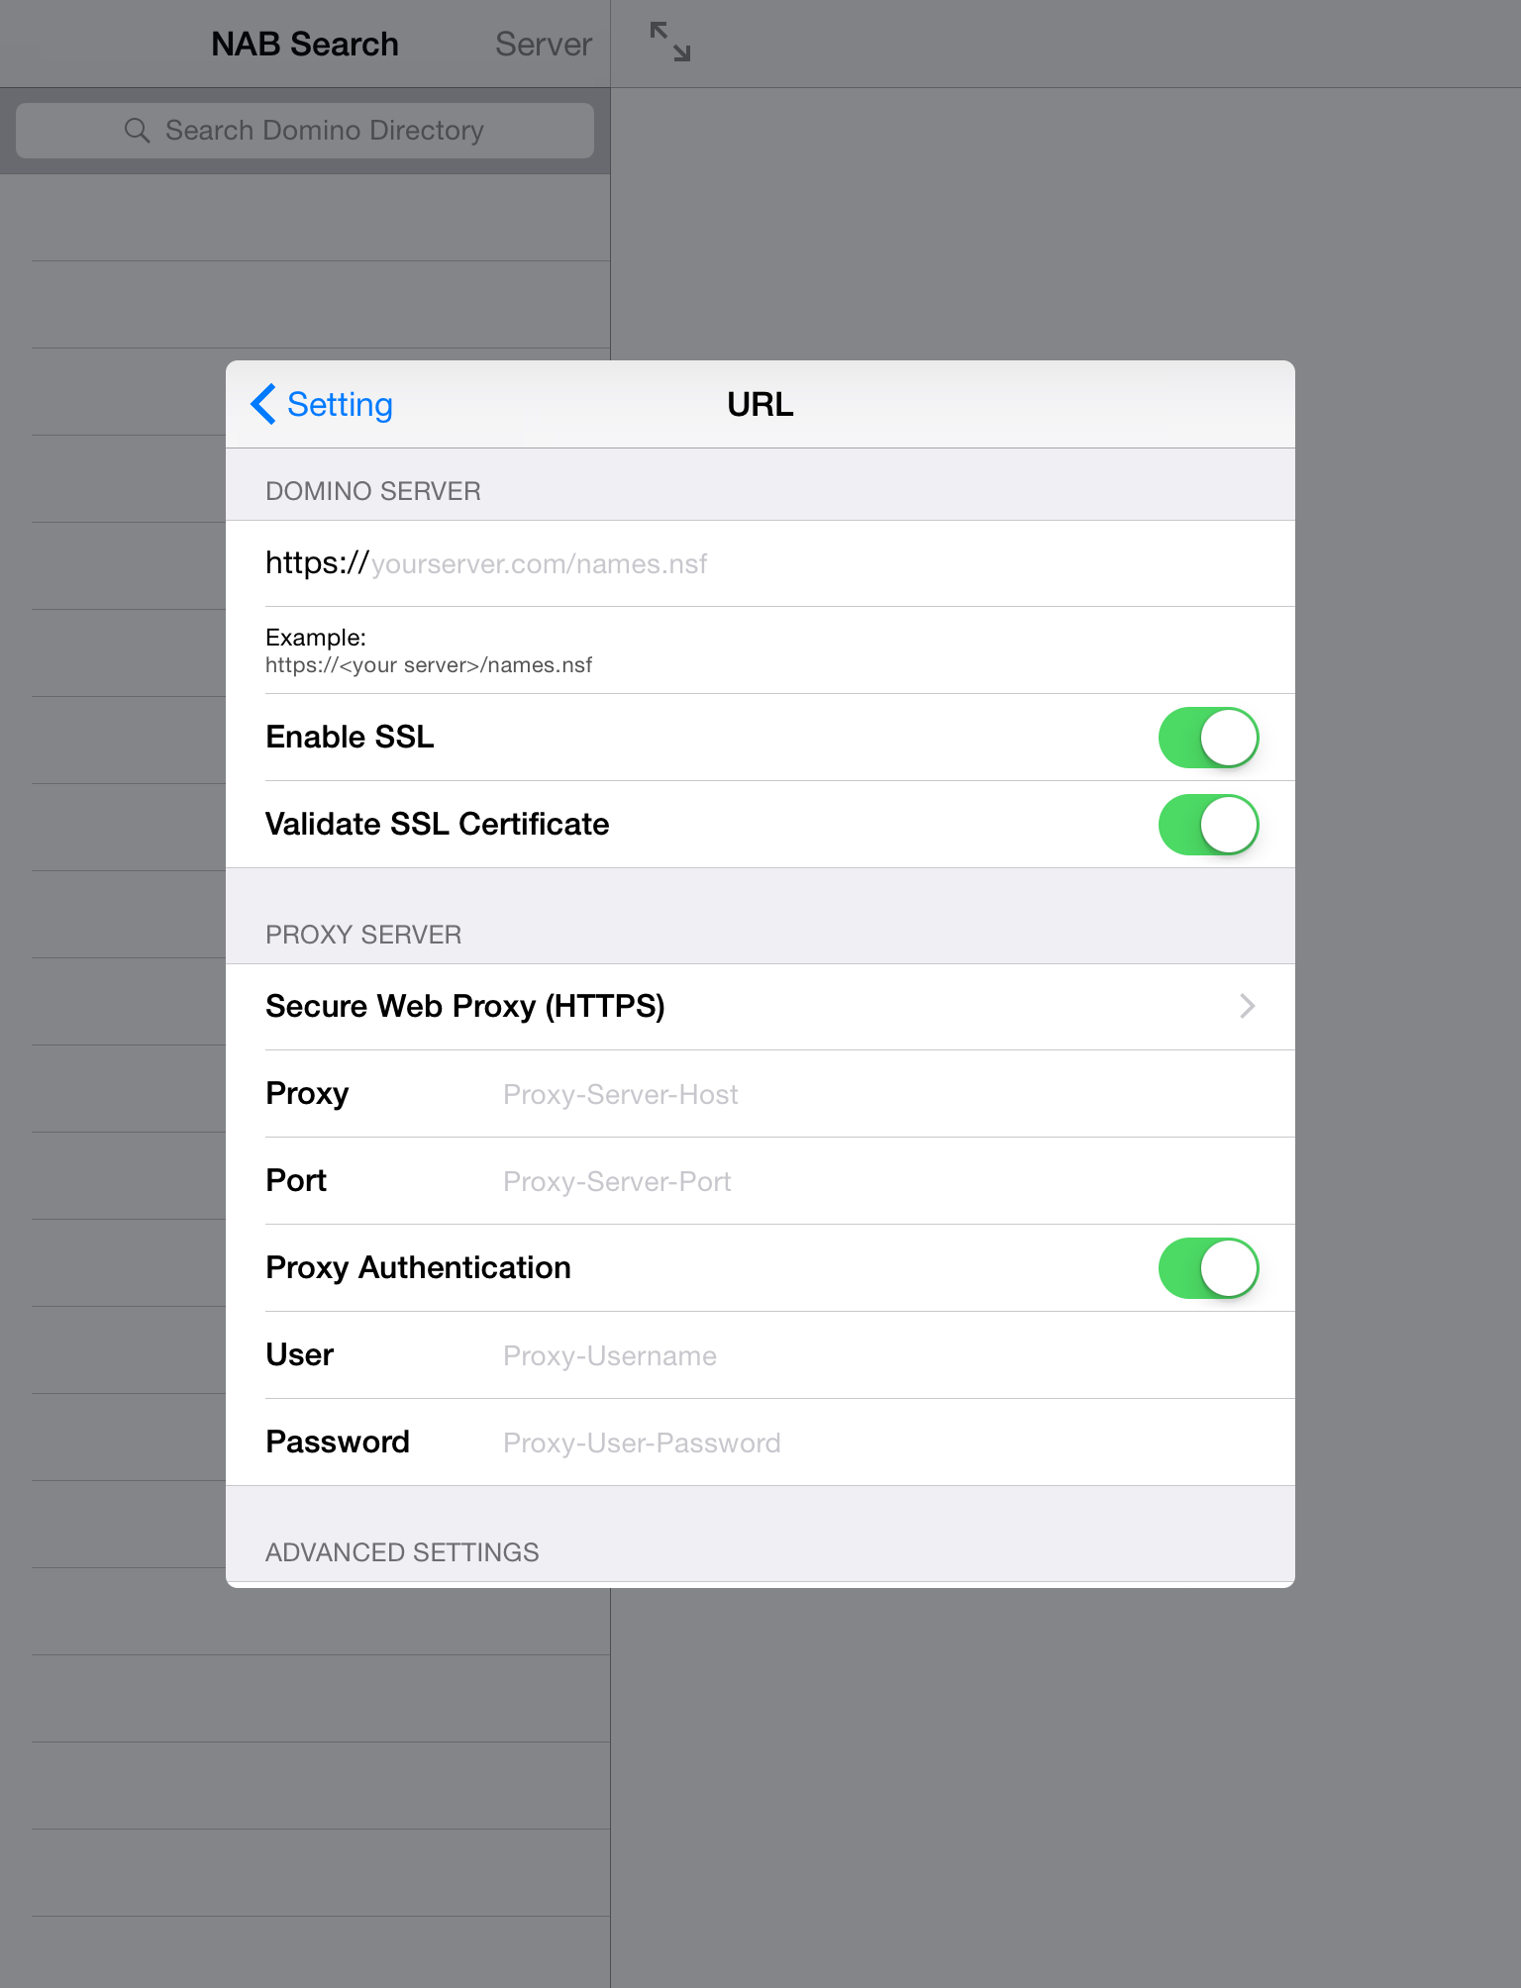Click the Search Domino Directory box
The image size is (1521, 1988).
click(305, 131)
